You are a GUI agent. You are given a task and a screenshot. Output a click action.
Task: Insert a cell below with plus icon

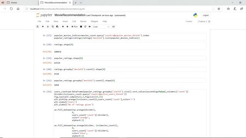[43, 26]
